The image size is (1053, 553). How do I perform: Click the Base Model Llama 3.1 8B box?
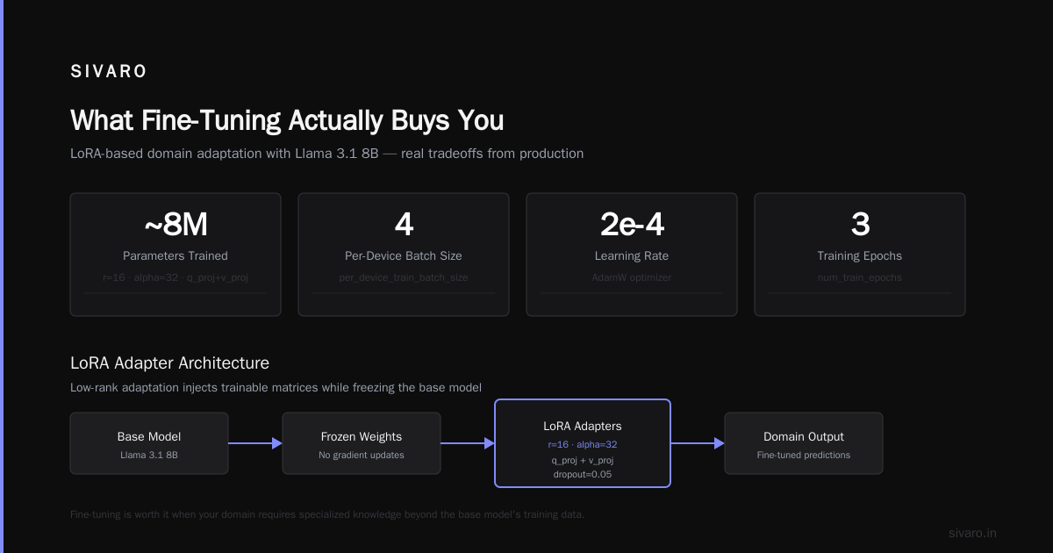(149, 443)
